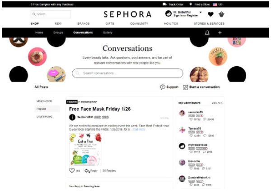272x195 pixels.
Task: Focus the Search conversations field
Action: pos(127,73)
